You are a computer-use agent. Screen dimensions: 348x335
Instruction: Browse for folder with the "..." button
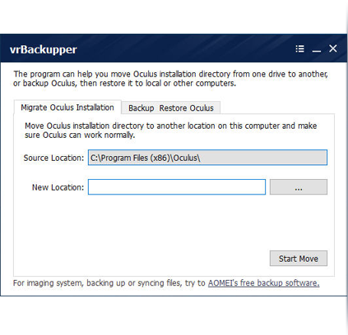pos(299,187)
